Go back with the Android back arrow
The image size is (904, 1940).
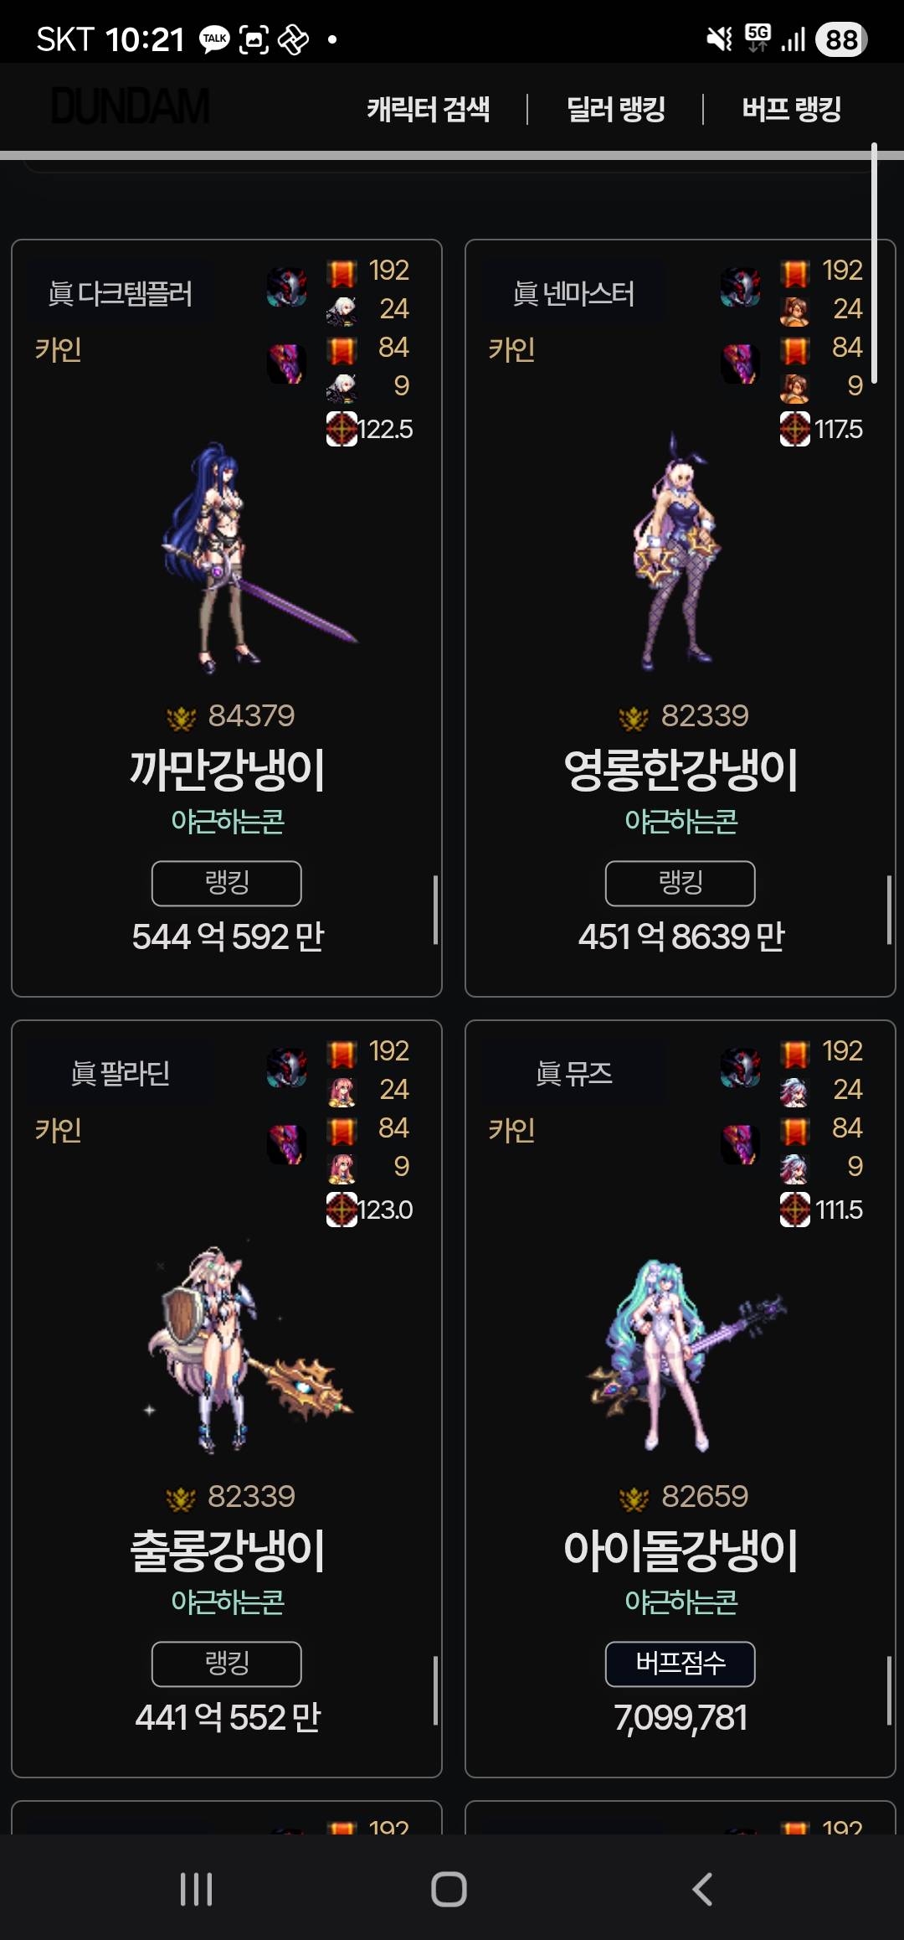[703, 1889]
